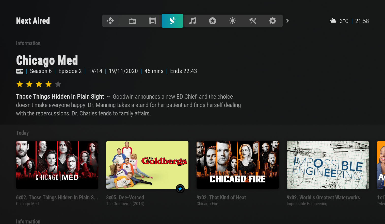Select The Goldbergs thumbnail
Viewport: 385px width, 224px height.
(147, 165)
